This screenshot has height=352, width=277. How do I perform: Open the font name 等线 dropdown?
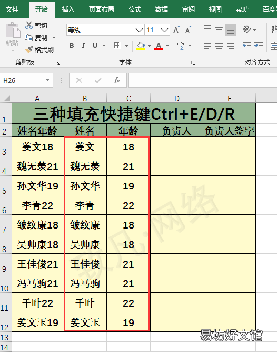click(139, 30)
